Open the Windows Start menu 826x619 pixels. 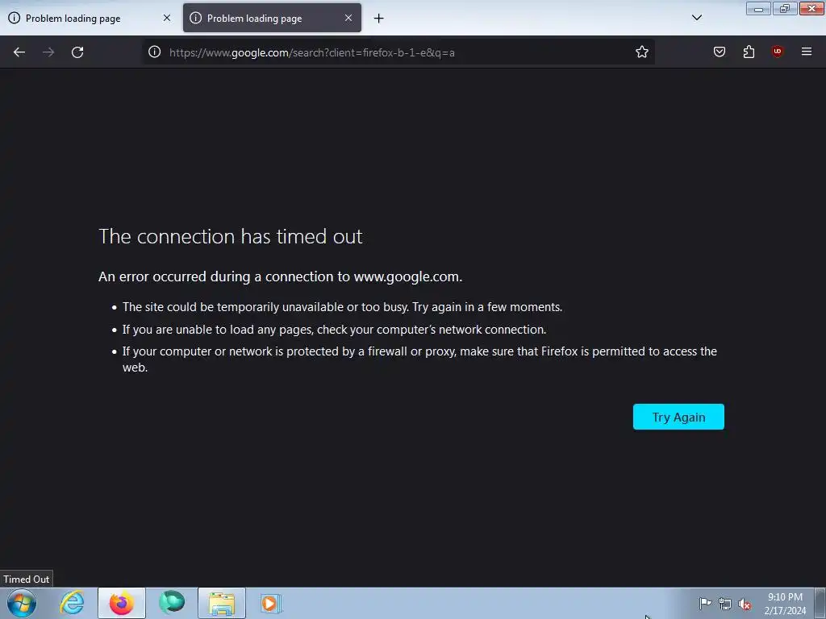pyautogui.click(x=22, y=603)
